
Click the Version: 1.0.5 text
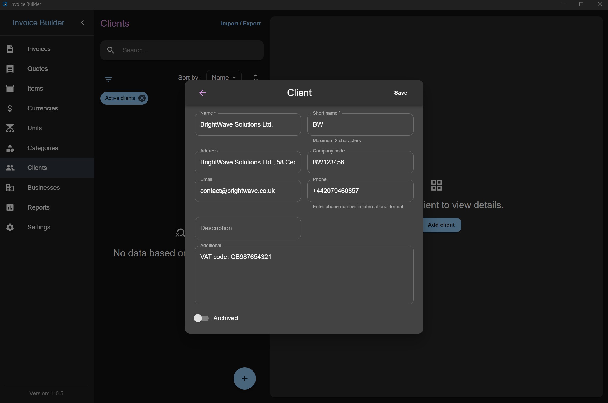coord(46,393)
